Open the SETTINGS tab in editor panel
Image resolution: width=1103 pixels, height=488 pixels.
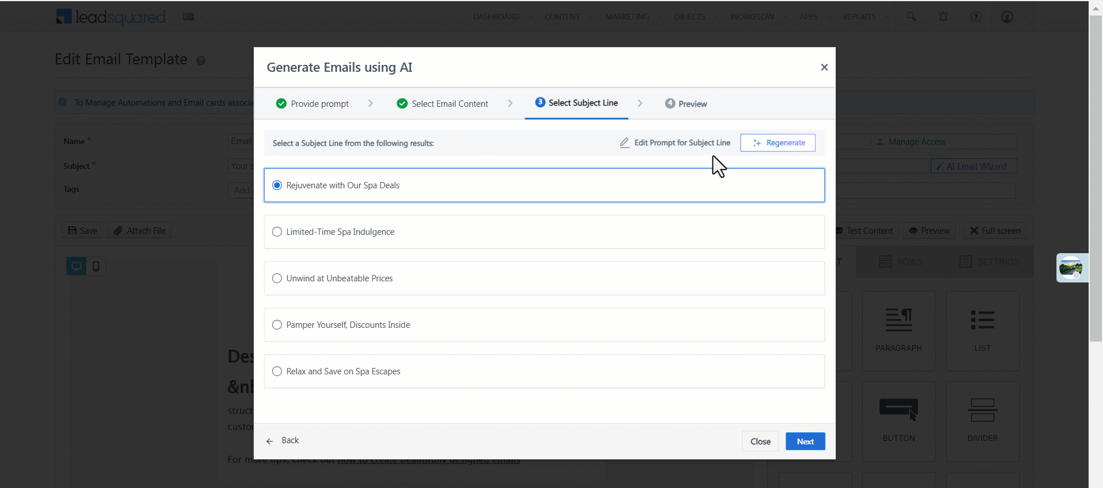pyautogui.click(x=989, y=262)
